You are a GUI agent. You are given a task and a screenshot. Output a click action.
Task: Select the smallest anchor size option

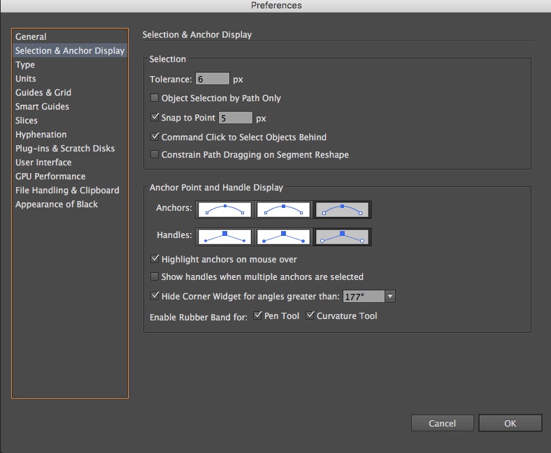[x=224, y=210]
